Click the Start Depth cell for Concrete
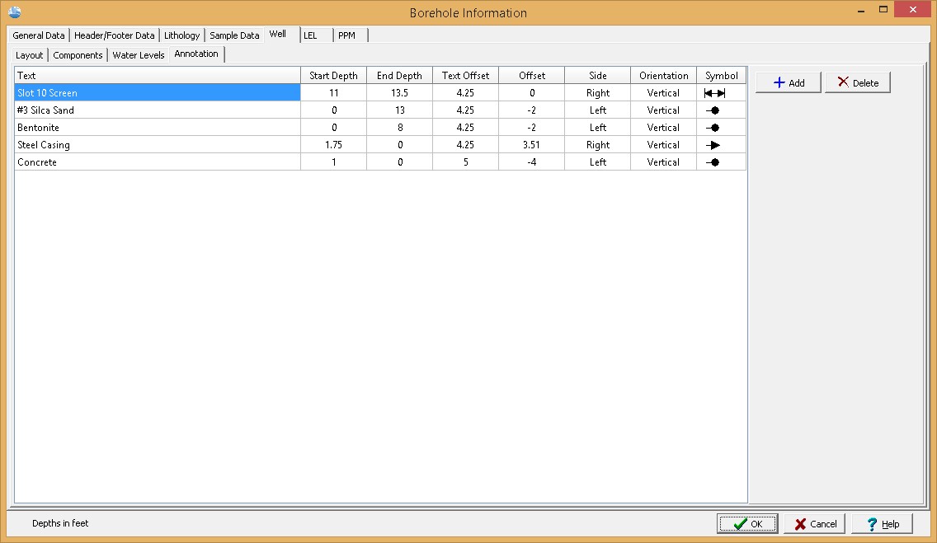Viewport: 937px width, 543px height. (333, 162)
